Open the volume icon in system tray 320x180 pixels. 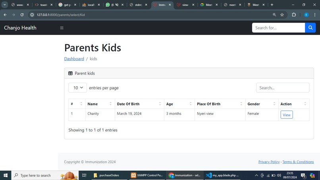[x=279, y=175]
